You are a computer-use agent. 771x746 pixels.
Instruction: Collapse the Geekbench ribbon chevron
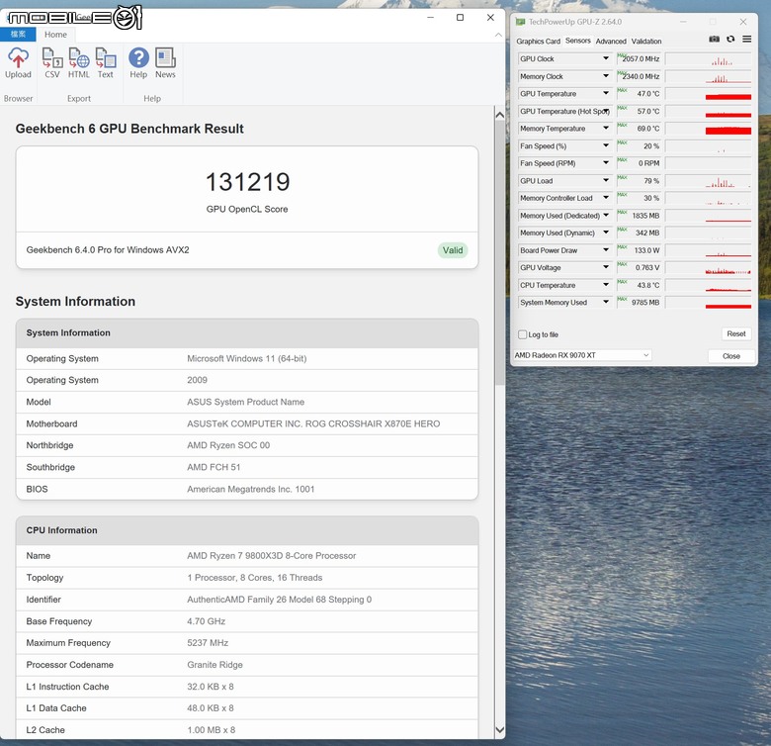(x=498, y=35)
